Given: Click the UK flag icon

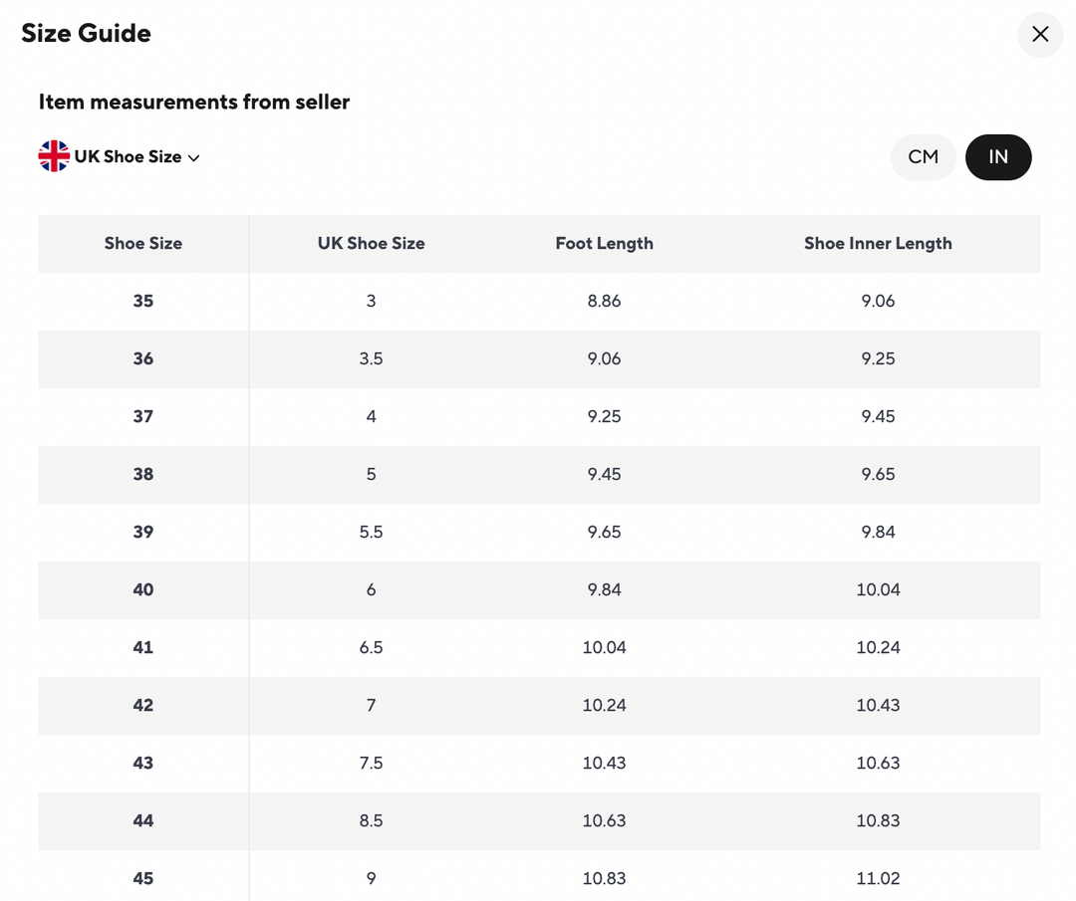Looking at the screenshot, I should [54, 156].
